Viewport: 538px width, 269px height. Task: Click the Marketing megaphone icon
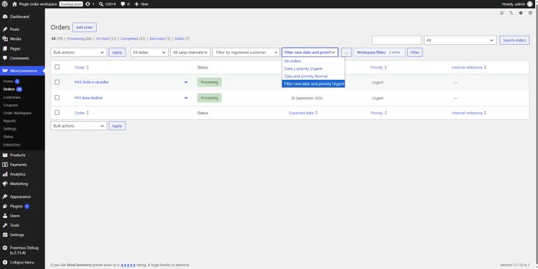[x=5, y=184]
